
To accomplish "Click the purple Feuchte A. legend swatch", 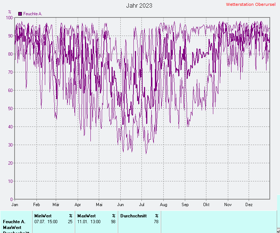I will click(20, 14).
